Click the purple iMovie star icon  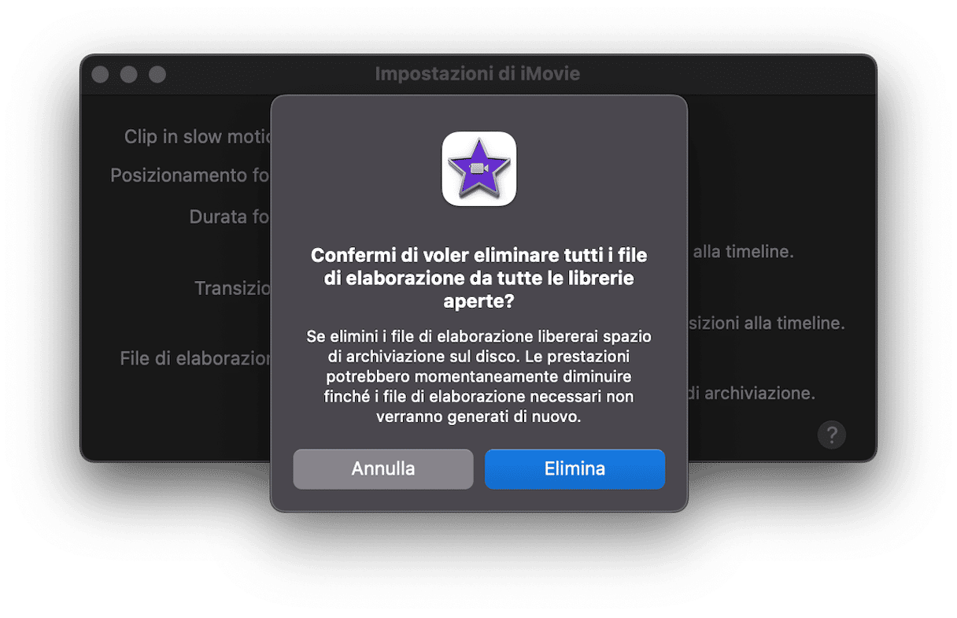[x=479, y=168]
